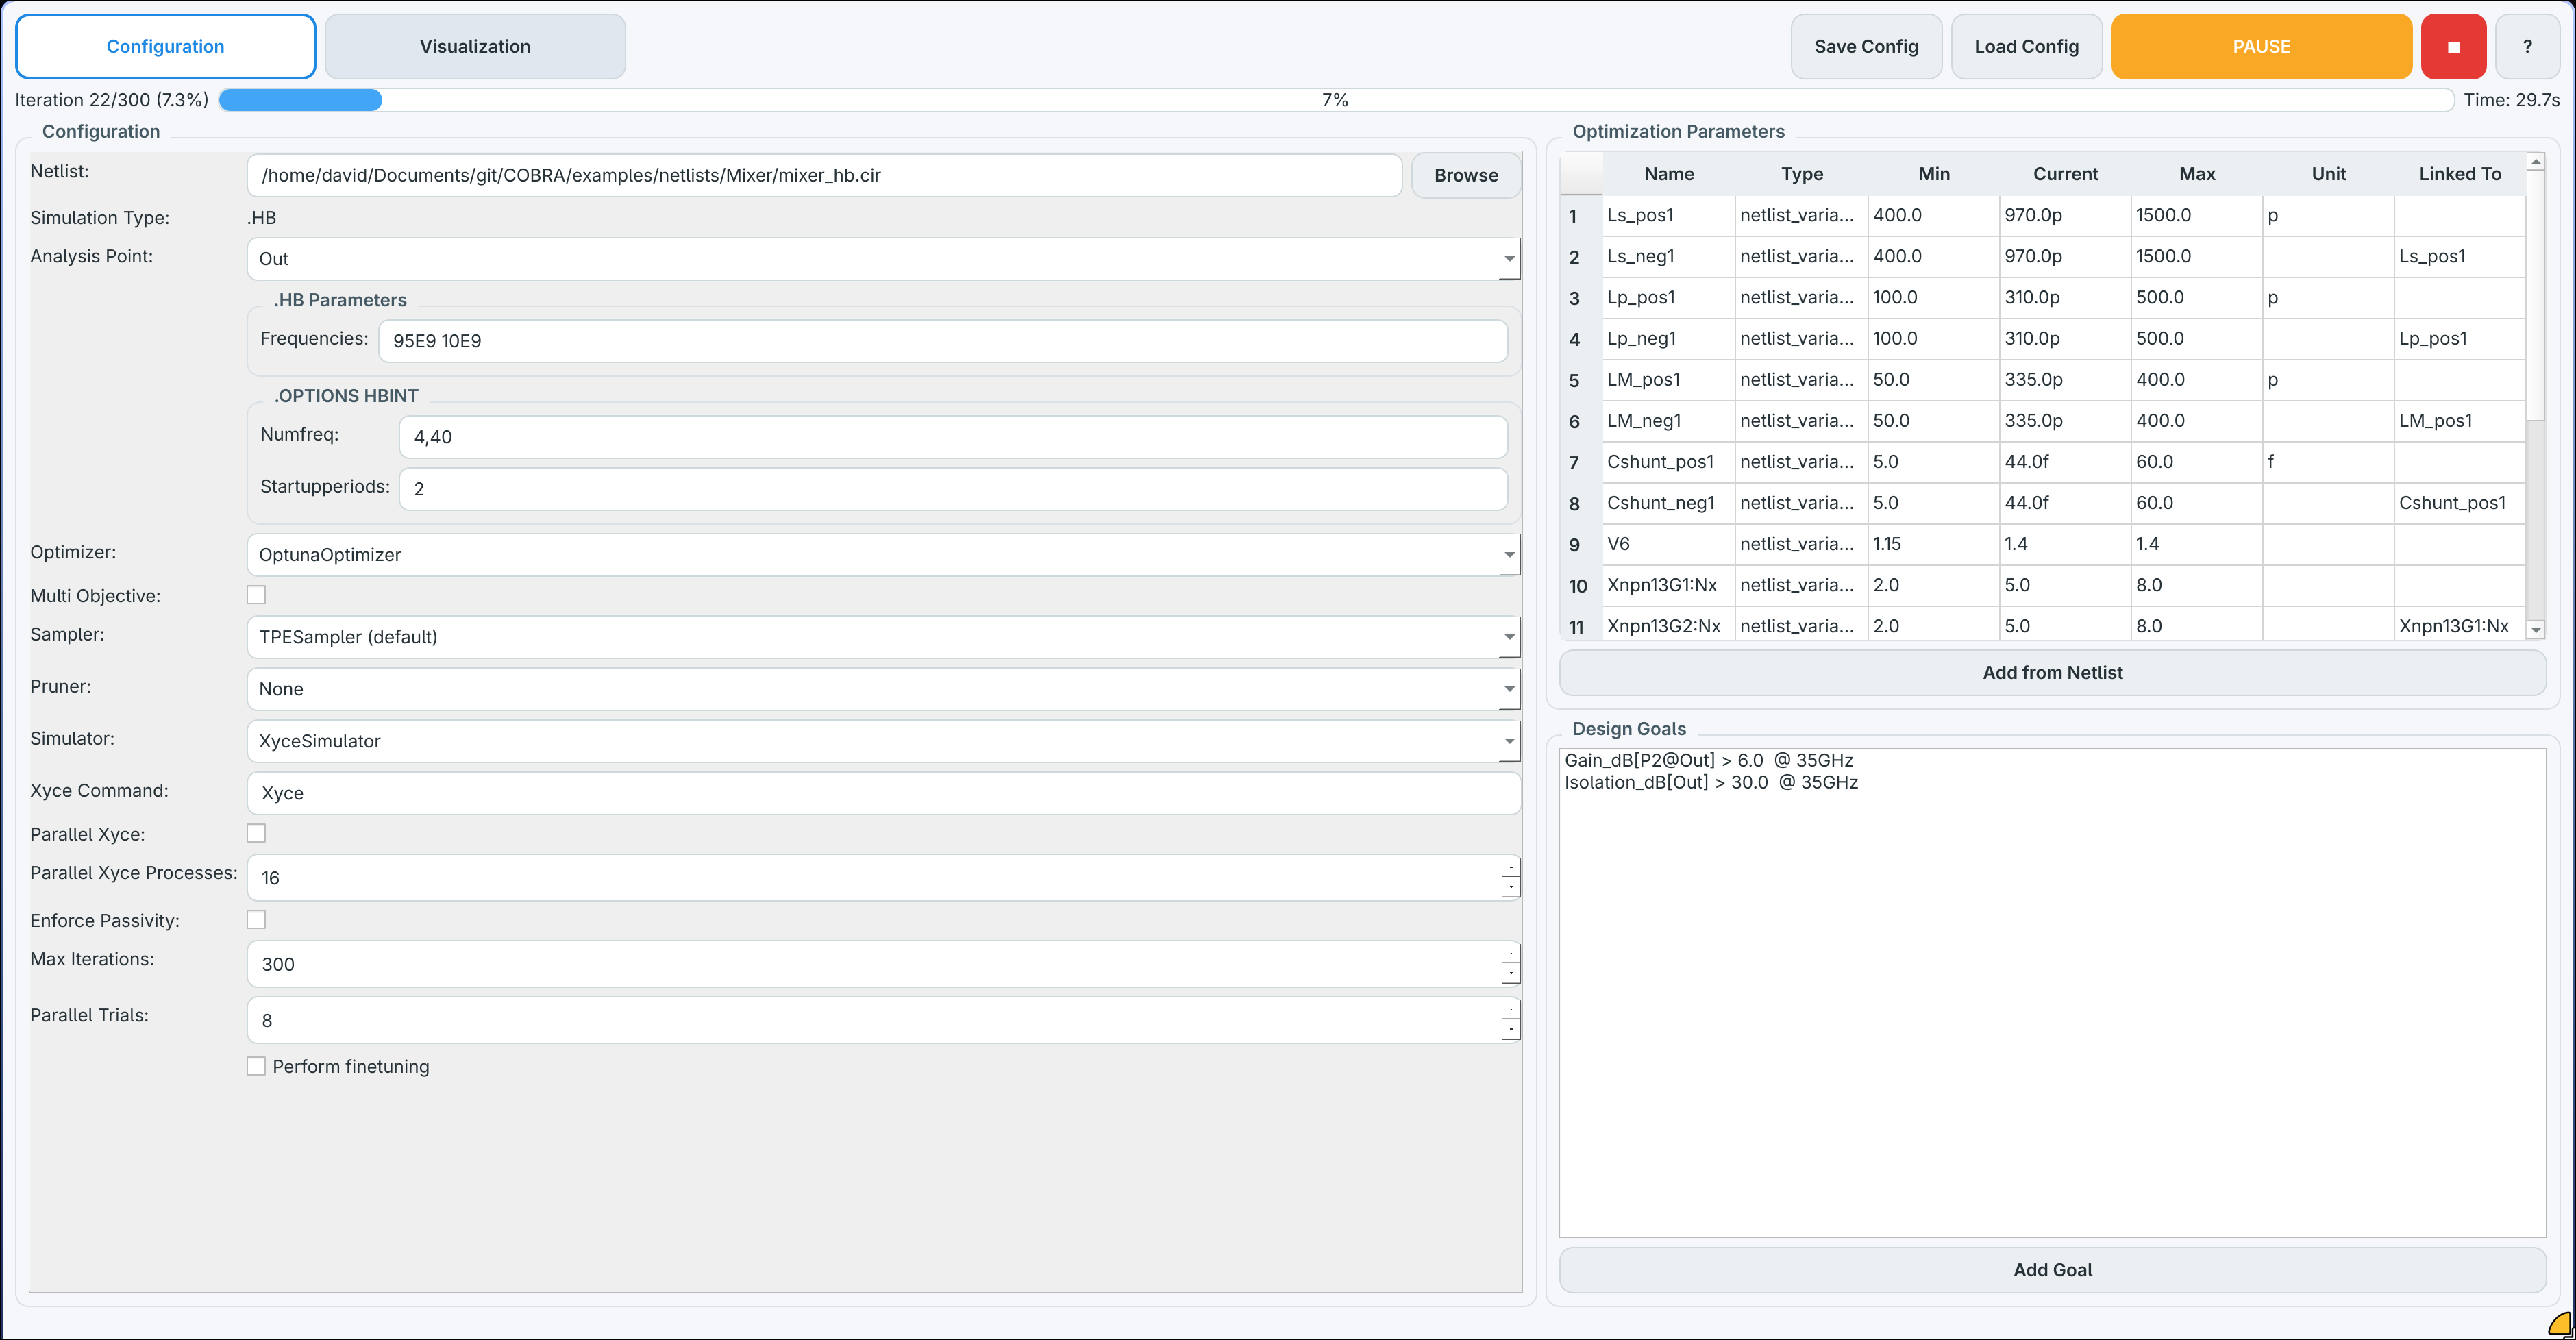Click the parameters table scrollbar thumb
This screenshot has width=2576, height=1340.
2535,296
